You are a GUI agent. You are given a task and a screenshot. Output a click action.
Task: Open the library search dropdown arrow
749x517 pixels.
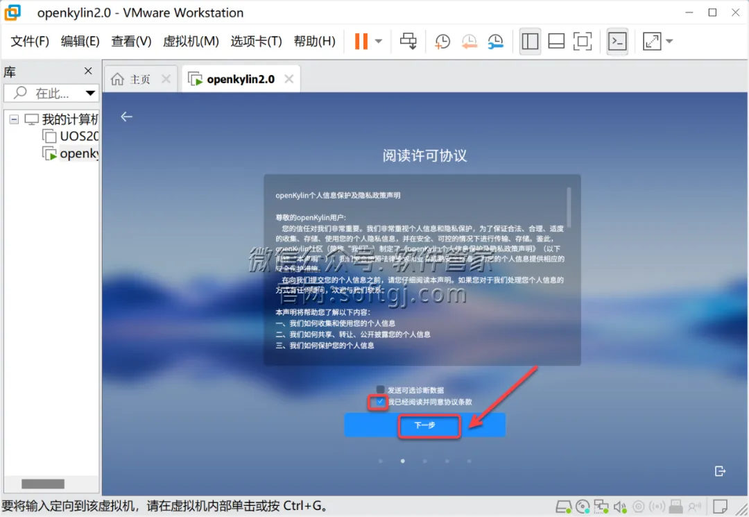tap(90, 93)
